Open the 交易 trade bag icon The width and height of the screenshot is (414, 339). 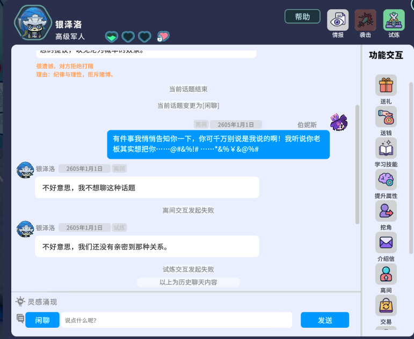386,305
